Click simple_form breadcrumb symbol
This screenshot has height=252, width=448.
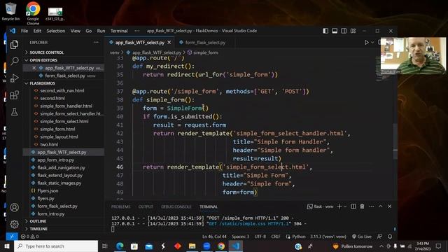[203, 52]
